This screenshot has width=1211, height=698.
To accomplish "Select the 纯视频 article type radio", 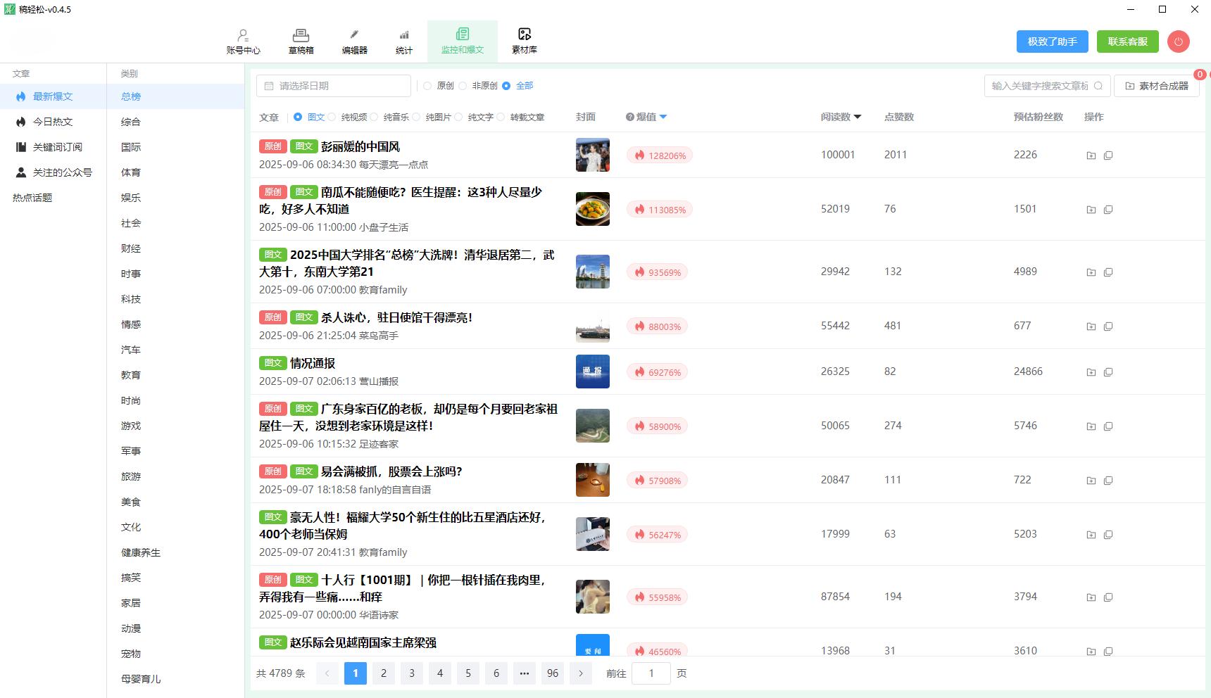I will coord(332,118).
